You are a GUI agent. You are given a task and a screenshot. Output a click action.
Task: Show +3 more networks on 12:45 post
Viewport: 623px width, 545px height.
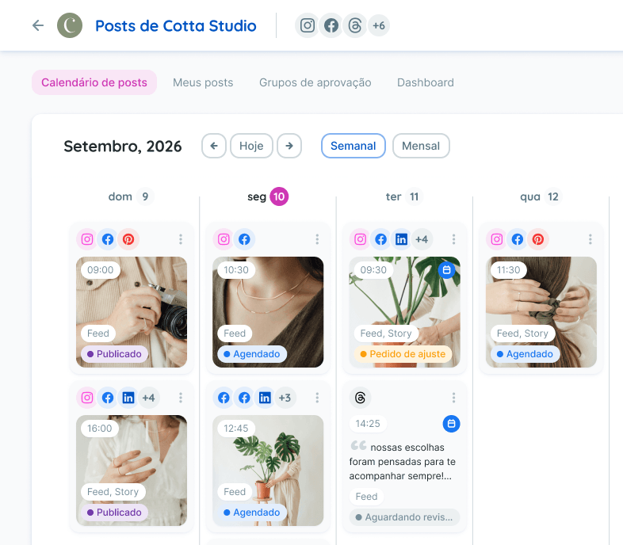point(285,398)
